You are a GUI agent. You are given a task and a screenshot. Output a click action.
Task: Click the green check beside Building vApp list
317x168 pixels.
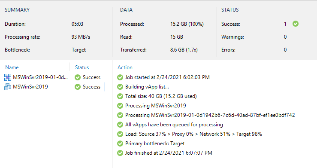pos(120,87)
